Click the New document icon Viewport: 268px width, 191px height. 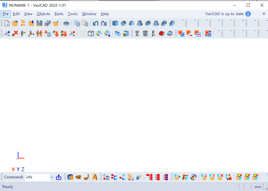click(x=7, y=23)
